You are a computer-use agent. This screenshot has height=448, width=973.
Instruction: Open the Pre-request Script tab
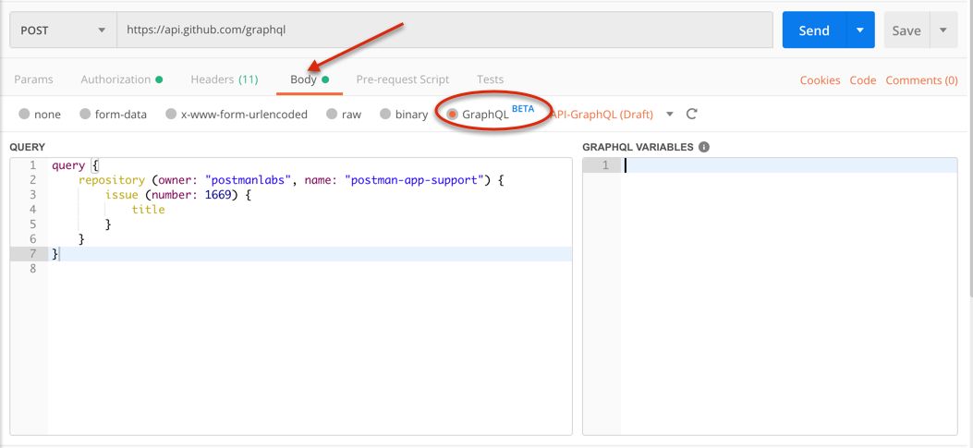tap(403, 79)
